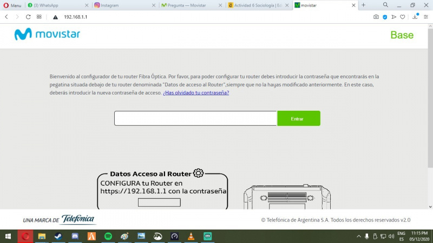
Task: Go forward to the next page
Action: tap(17, 17)
